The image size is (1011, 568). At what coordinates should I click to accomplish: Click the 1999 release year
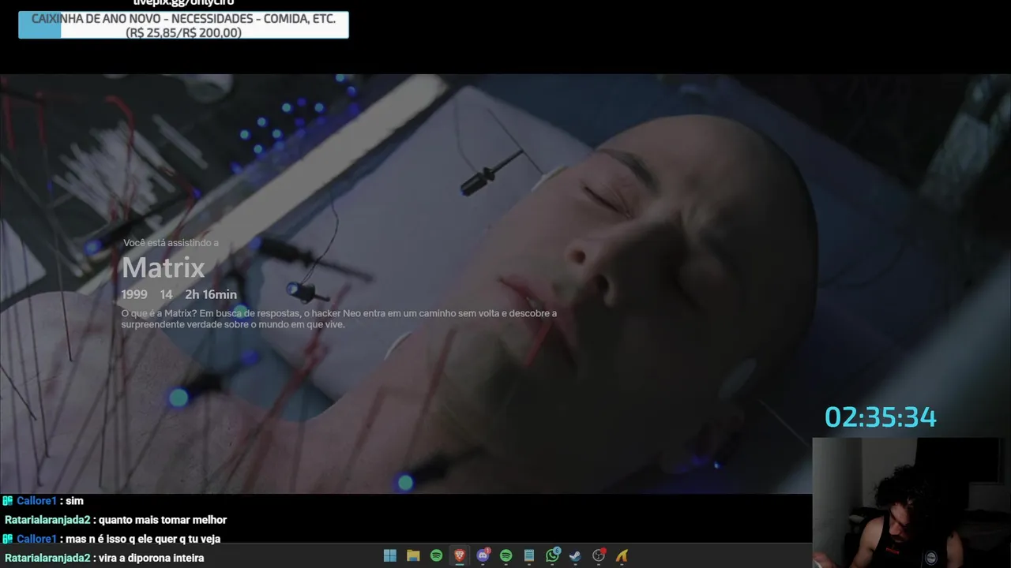pyautogui.click(x=134, y=294)
